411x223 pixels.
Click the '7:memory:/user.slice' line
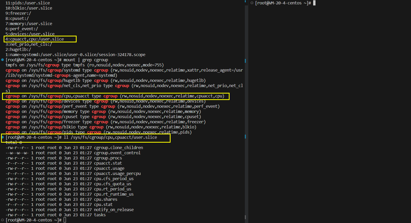29,24
